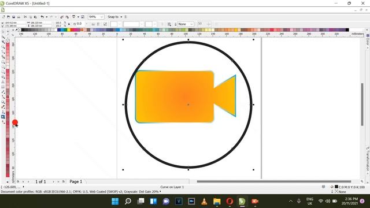
Task: Open the undo history dropdown arrow
Action: 46,17
